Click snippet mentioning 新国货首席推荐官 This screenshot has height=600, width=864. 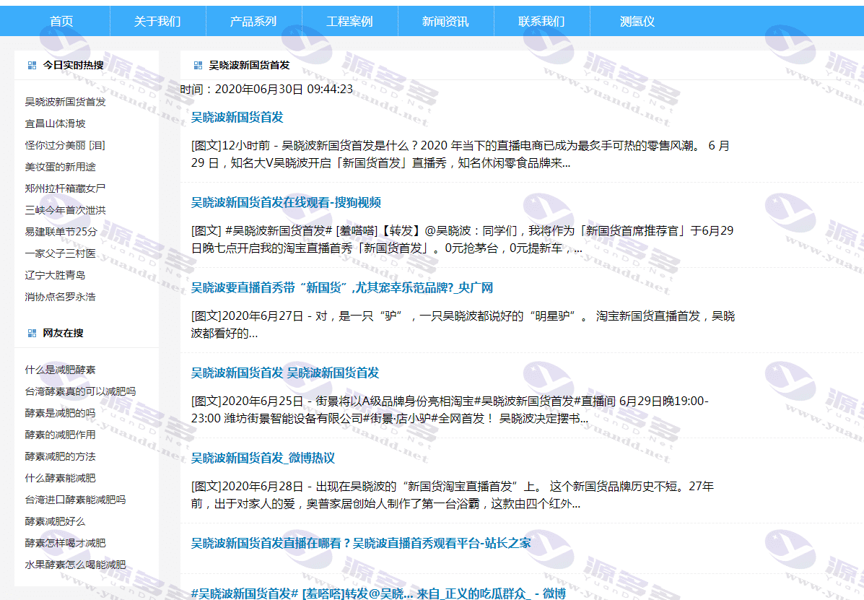[x=462, y=240]
